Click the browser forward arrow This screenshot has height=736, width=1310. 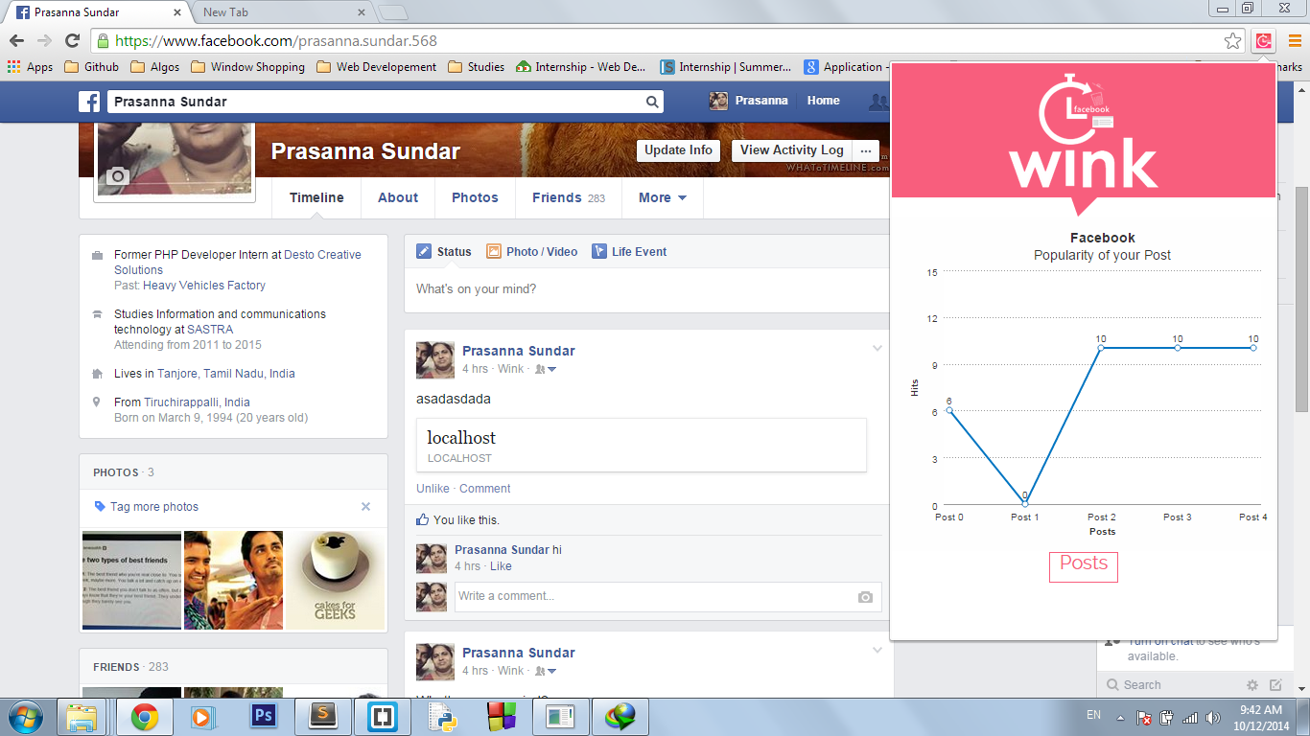(x=44, y=40)
